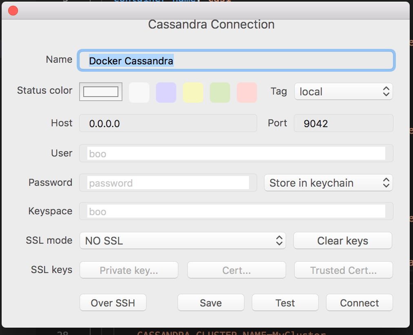Click the Host field showing 0.0.0.0

pyautogui.click(x=168, y=123)
